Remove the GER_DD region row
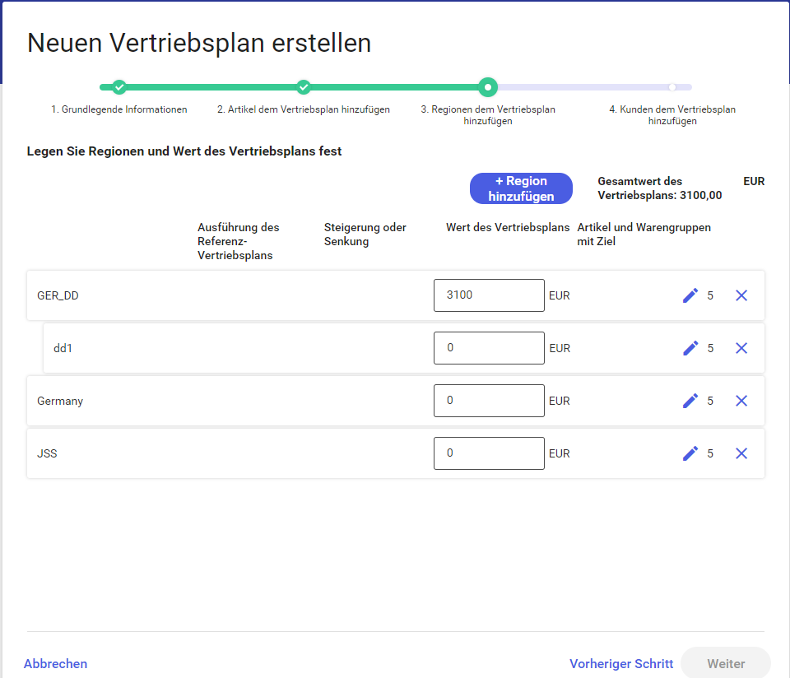This screenshot has width=790, height=678. [741, 295]
